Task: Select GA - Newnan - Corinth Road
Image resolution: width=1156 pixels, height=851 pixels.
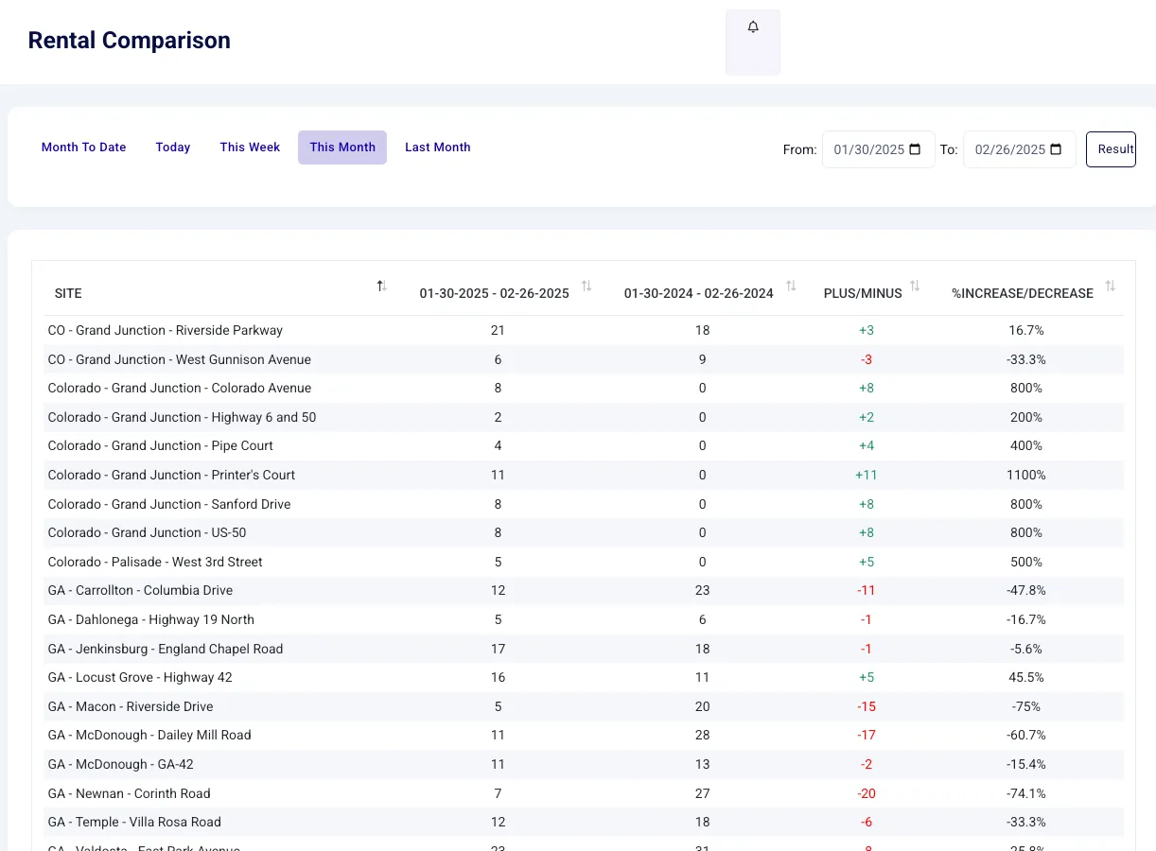Action: tap(129, 793)
